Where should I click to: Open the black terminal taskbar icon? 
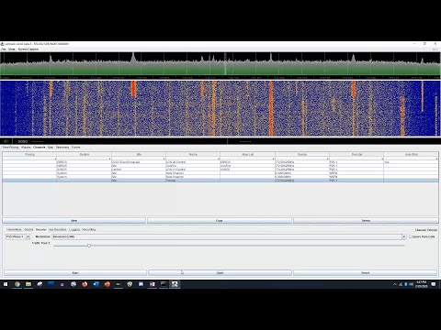[x=164, y=284]
